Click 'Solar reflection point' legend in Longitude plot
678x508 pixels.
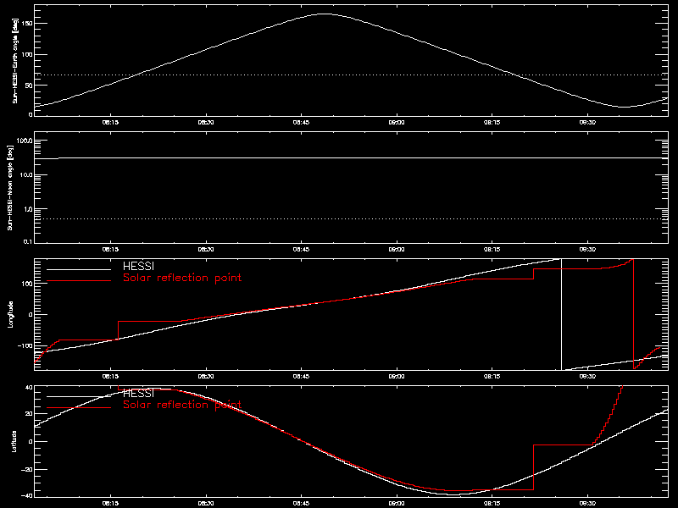182,278
